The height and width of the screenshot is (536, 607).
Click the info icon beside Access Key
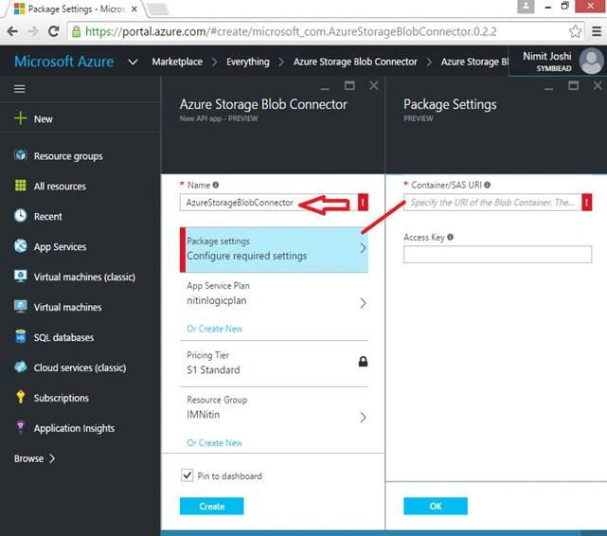point(450,237)
